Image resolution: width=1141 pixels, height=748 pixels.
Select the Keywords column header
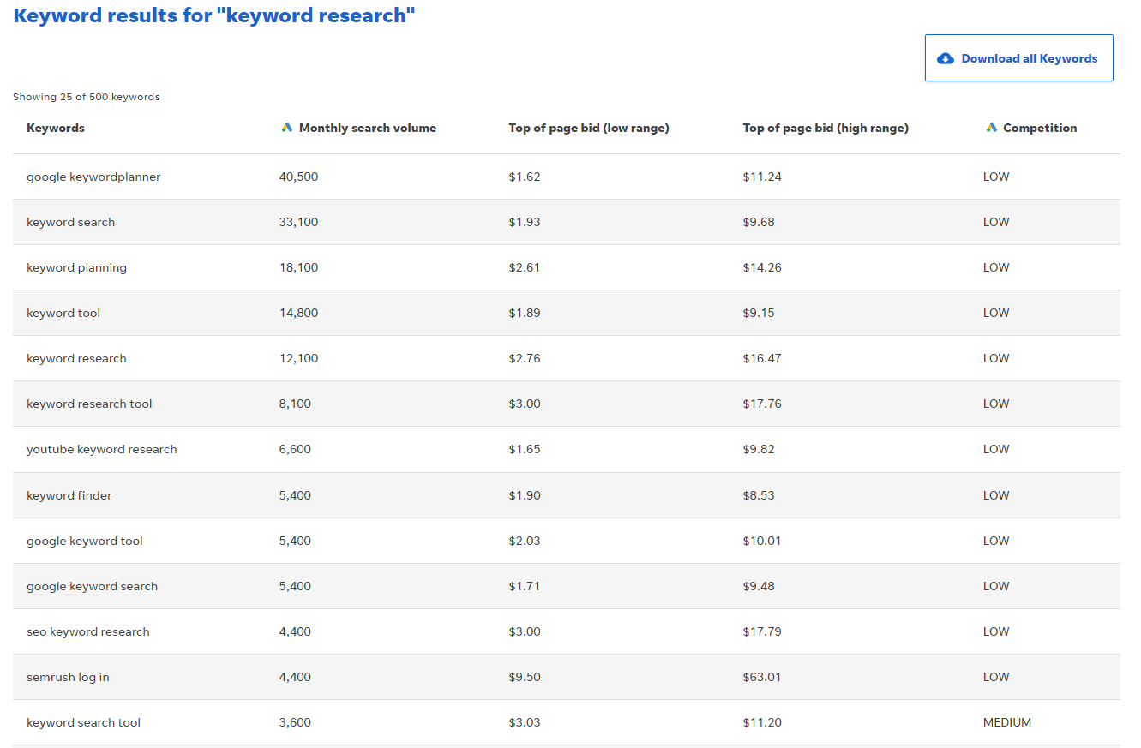56,128
